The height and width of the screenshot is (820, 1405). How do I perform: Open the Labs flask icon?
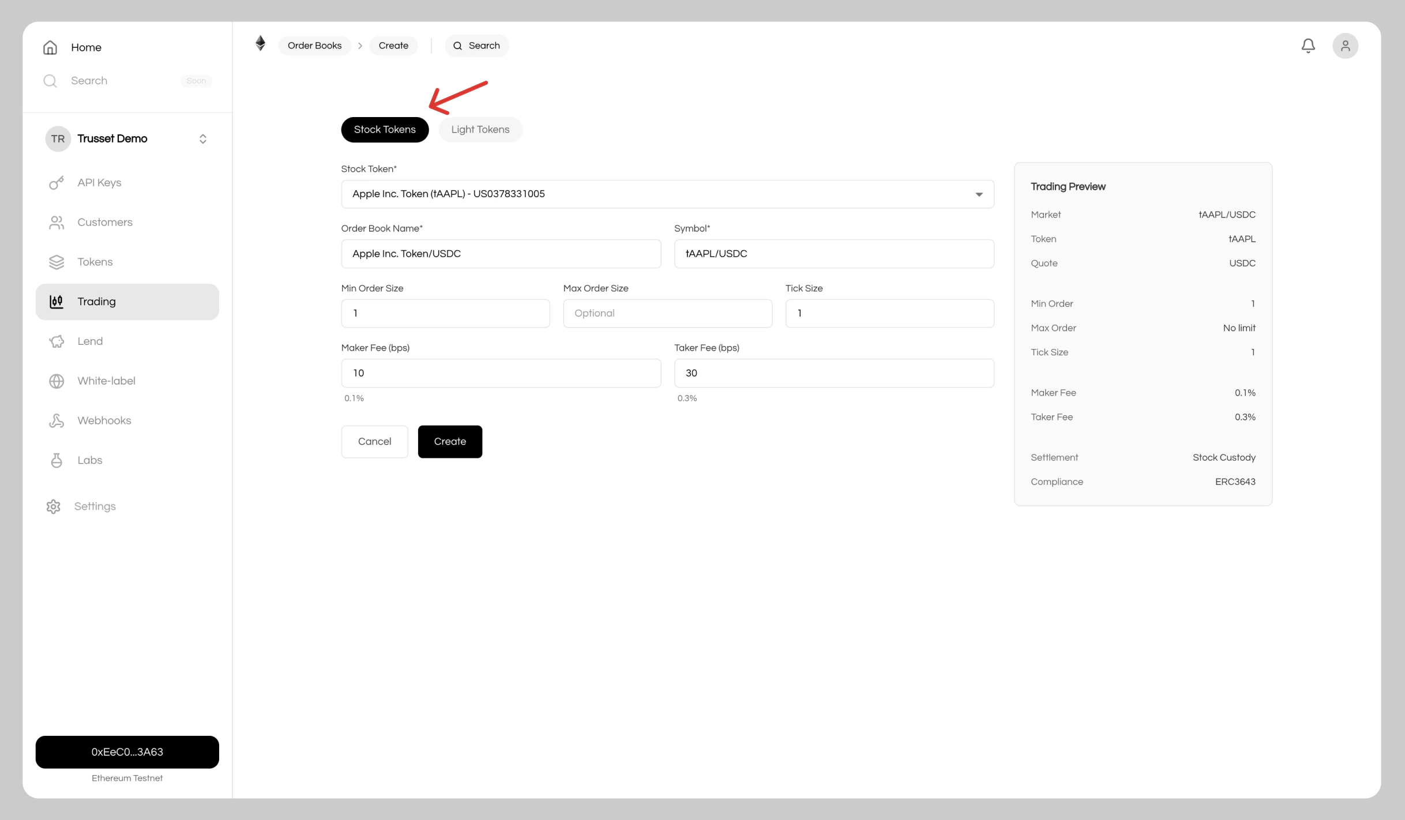pyautogui.click(x=56, y=460)
